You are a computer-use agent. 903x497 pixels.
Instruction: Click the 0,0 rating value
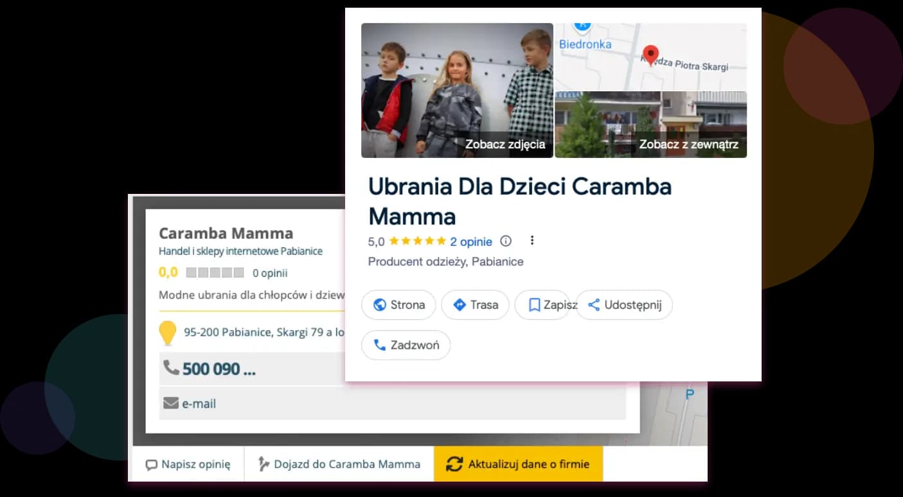click(x=168, y=272)
